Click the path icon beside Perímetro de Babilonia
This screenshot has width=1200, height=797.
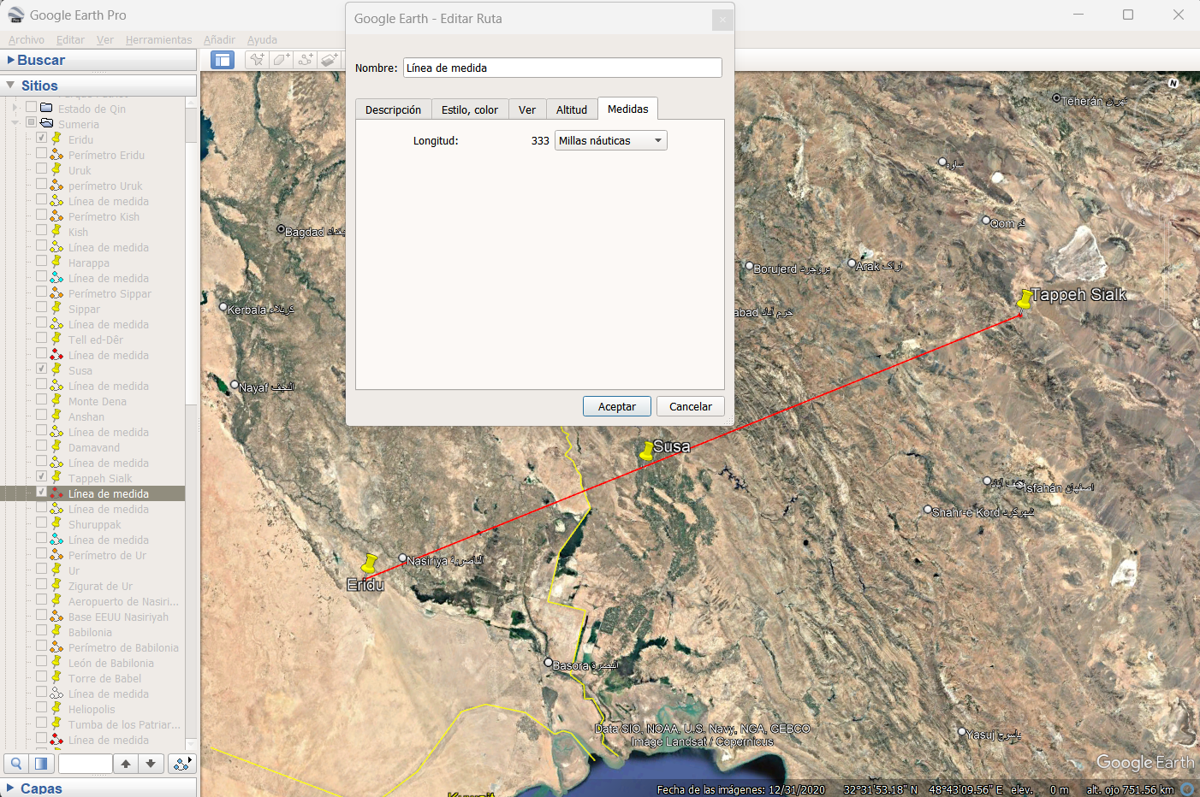[56, 647]
